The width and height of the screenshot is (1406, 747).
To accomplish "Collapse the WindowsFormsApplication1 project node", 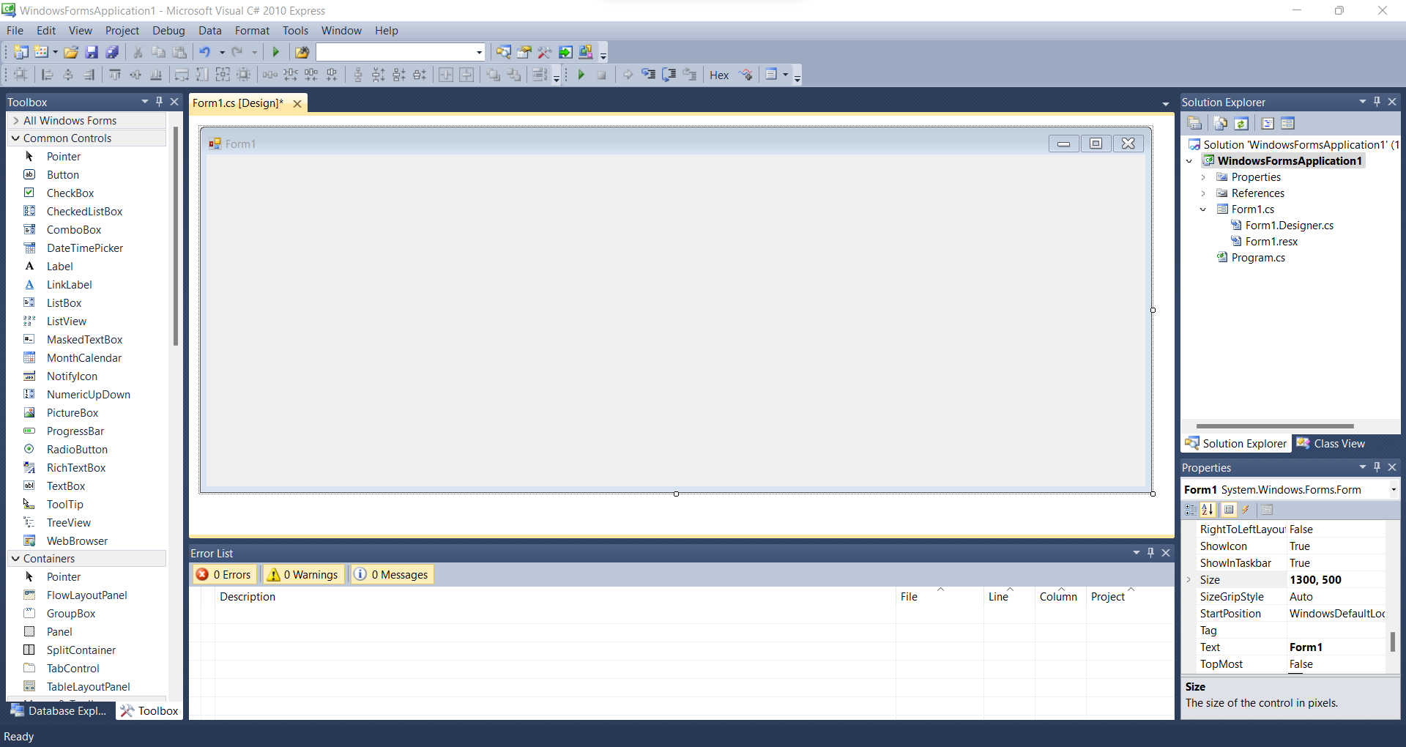I will pyautogui.click(x=1189, y=161).
